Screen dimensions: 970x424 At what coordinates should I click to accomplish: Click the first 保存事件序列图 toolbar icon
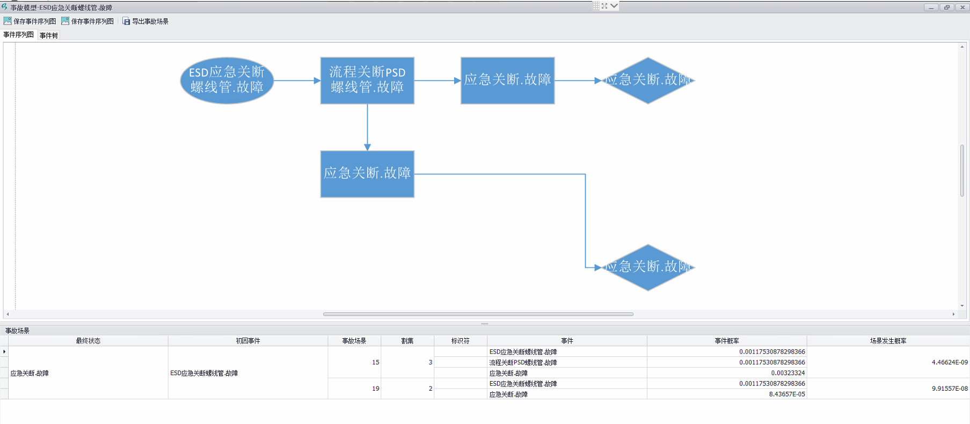pos(8,21)
